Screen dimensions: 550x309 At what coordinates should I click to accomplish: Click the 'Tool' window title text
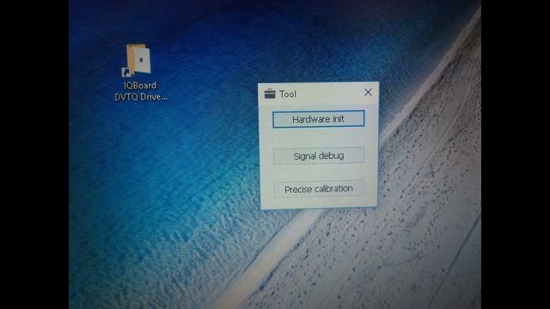(288, 94)
